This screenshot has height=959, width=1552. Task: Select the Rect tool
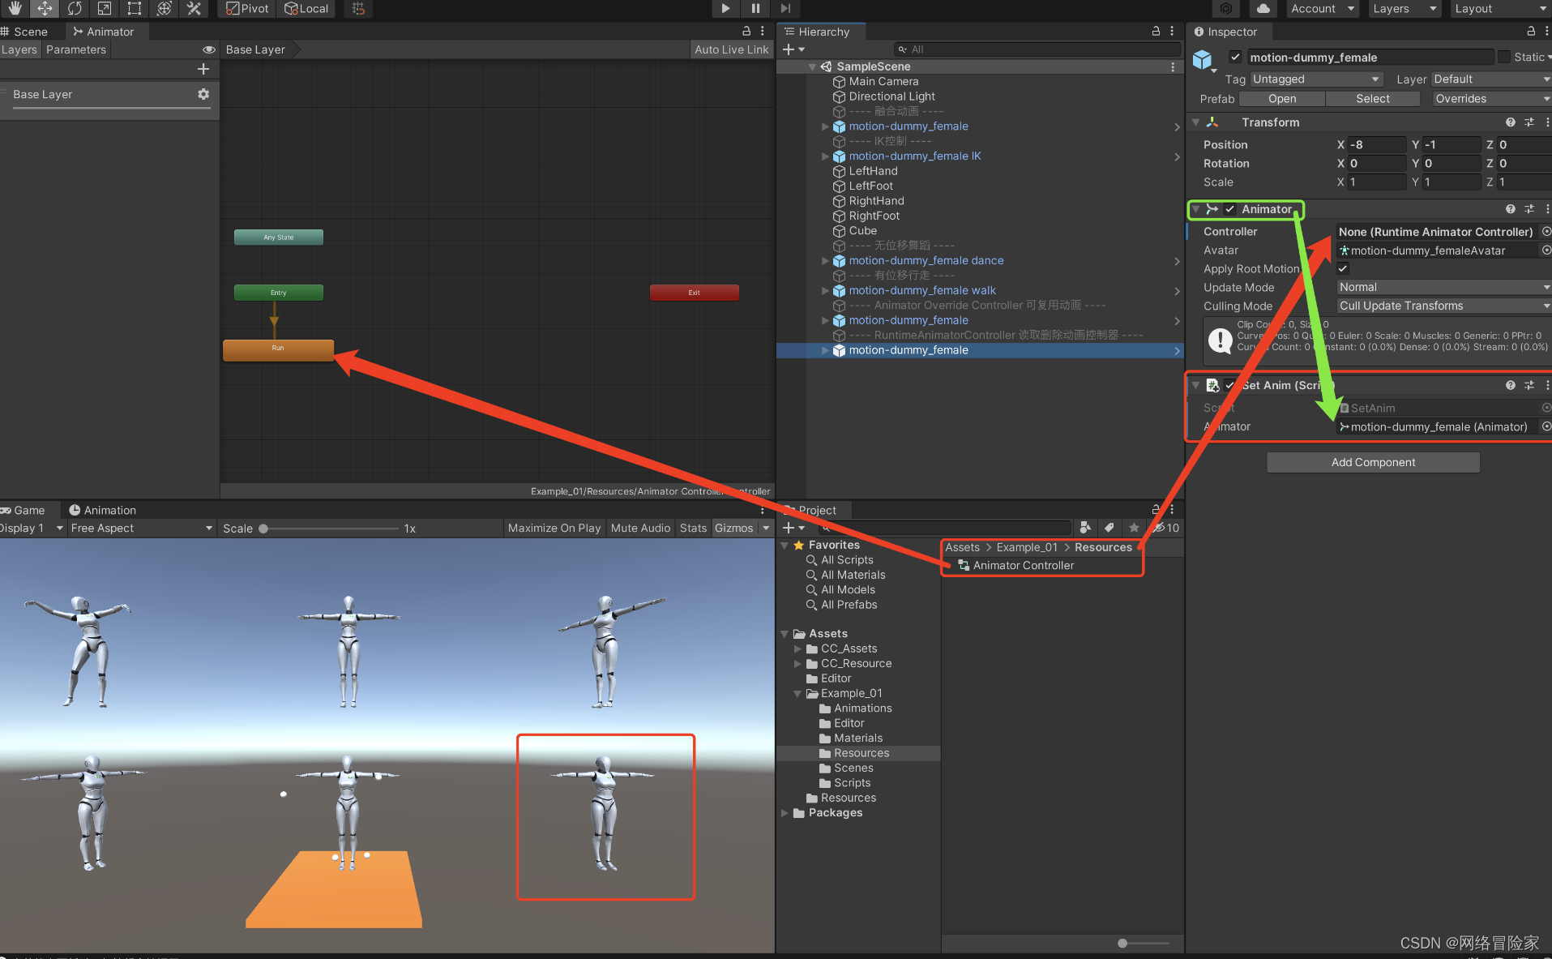pyautogui.click(x=135, y=8)
